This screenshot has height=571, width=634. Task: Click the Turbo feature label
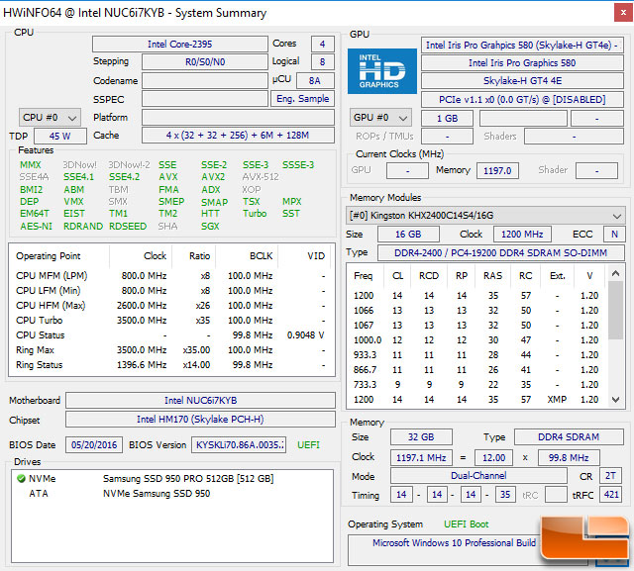tap(255, 214)
